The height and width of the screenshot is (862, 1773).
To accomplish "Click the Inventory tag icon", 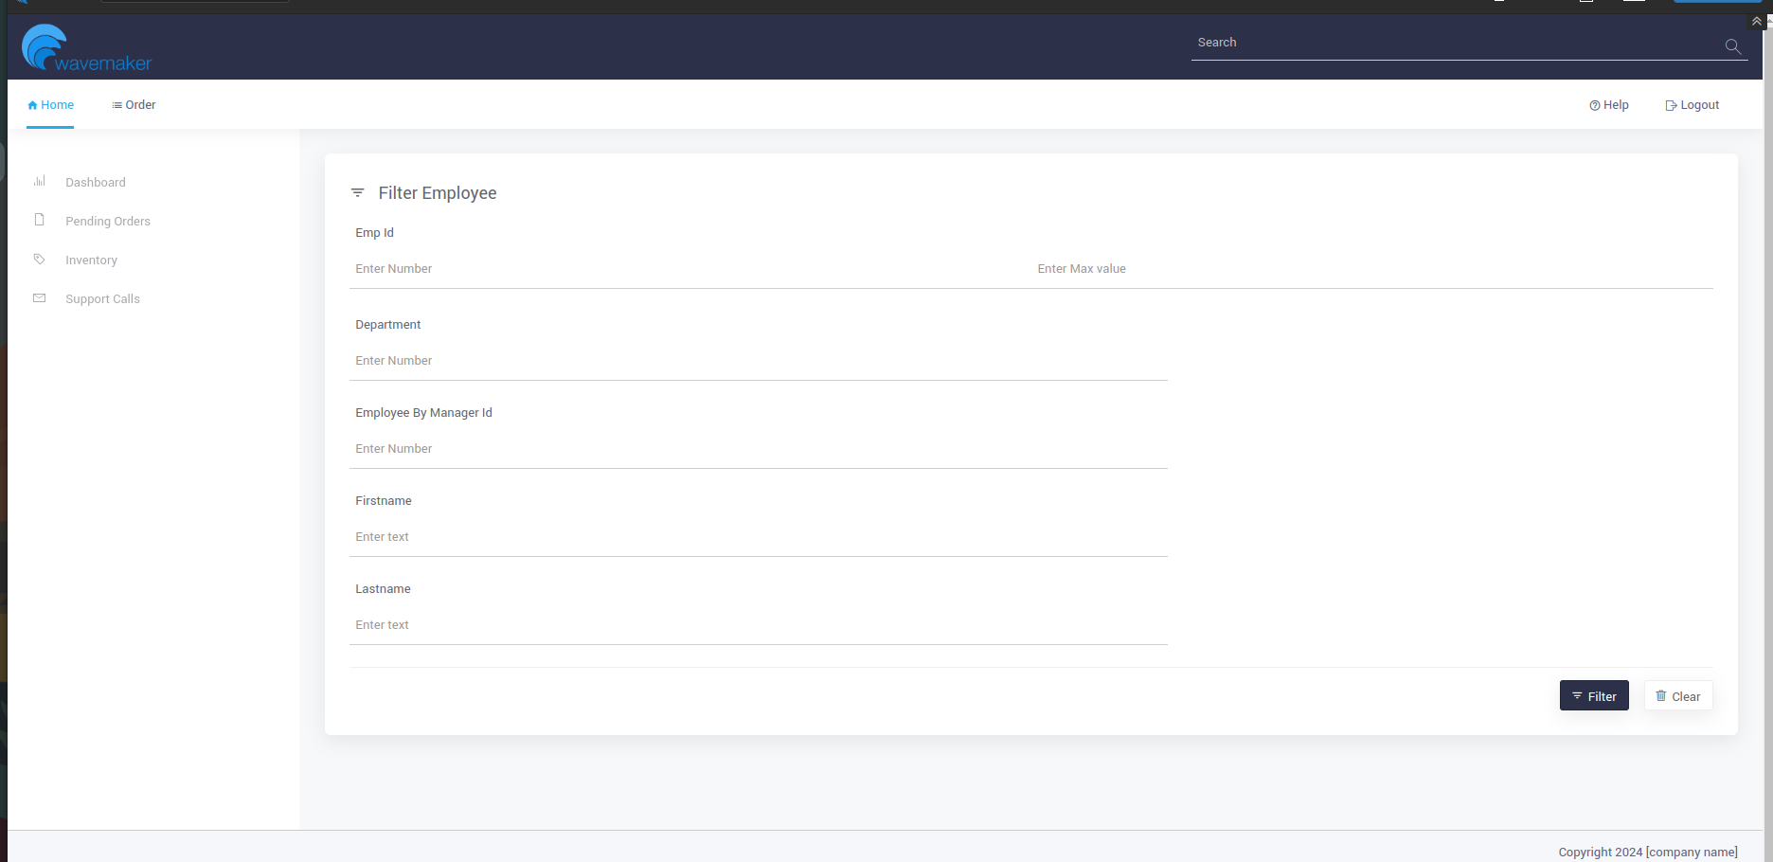I will coord(40,260).
